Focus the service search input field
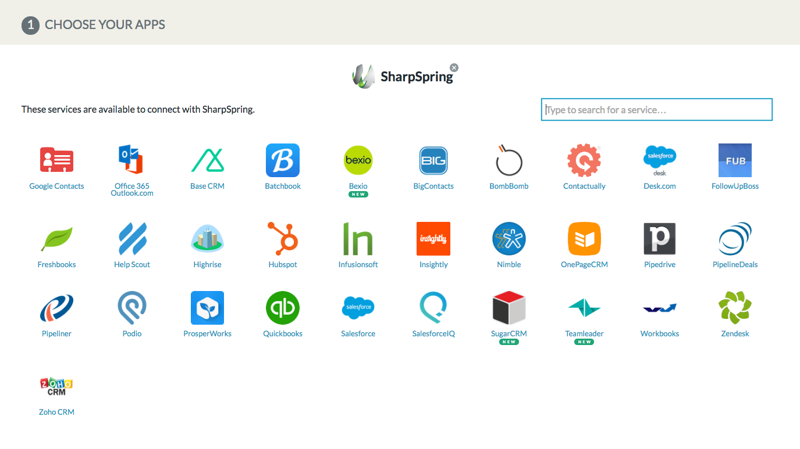The width and height of the screenshot is (800, 449). [x=657, y=110]
